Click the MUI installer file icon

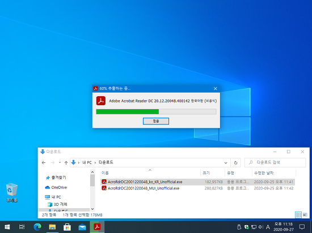pyautogui.click(x=104, y=188)
